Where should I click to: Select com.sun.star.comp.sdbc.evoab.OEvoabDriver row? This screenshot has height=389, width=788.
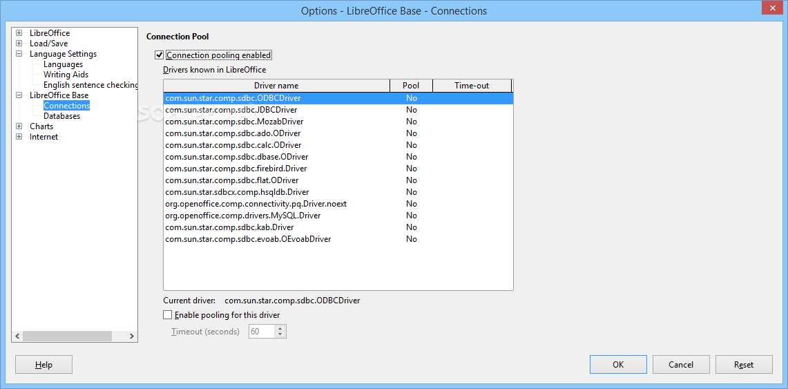pos(338,239)
